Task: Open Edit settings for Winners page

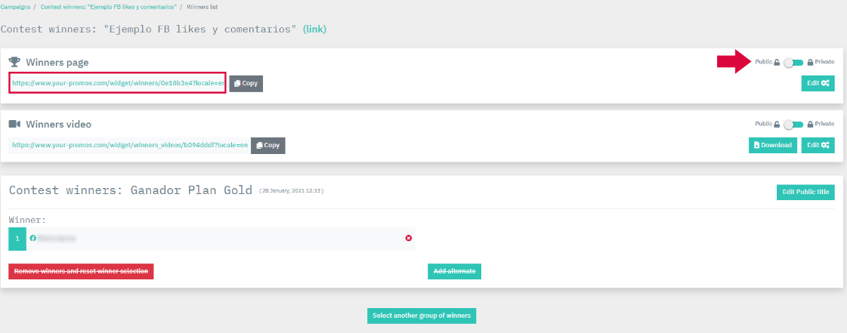Action: pos(818,83)
